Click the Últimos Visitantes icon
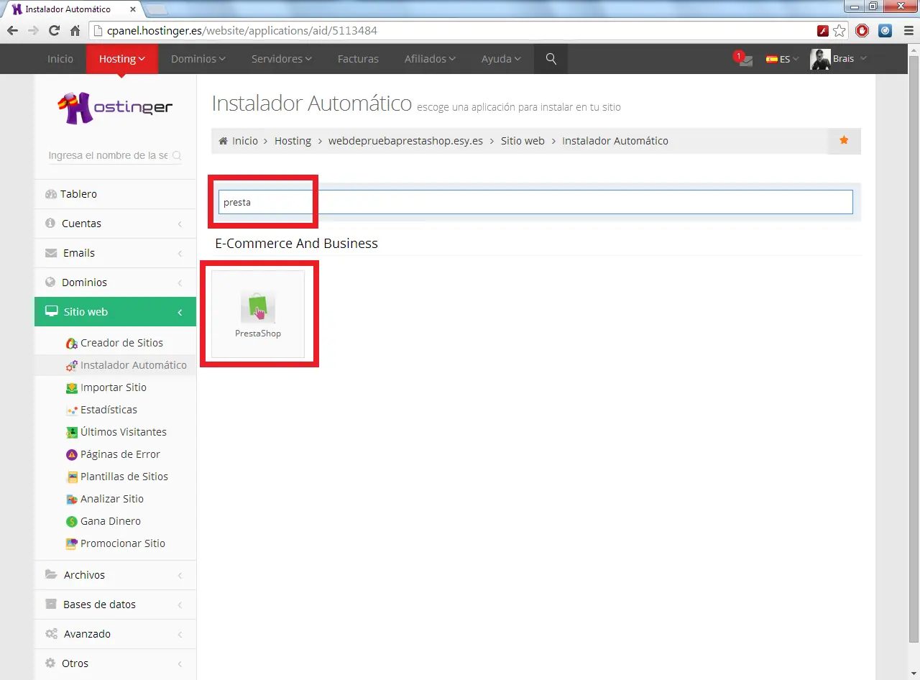This screenshot has width=920, height=680. click(71, 432)
